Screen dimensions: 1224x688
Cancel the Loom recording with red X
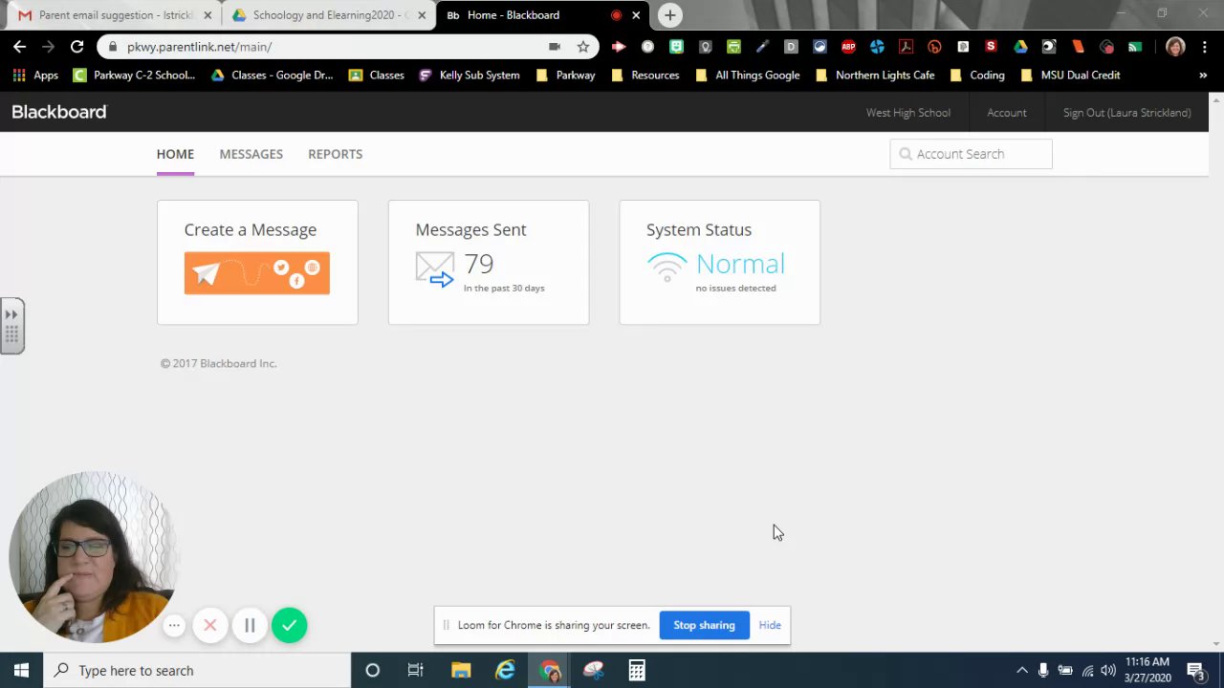[210, 625]
